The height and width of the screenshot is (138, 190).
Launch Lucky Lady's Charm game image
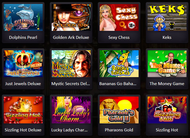coord(71,110)
